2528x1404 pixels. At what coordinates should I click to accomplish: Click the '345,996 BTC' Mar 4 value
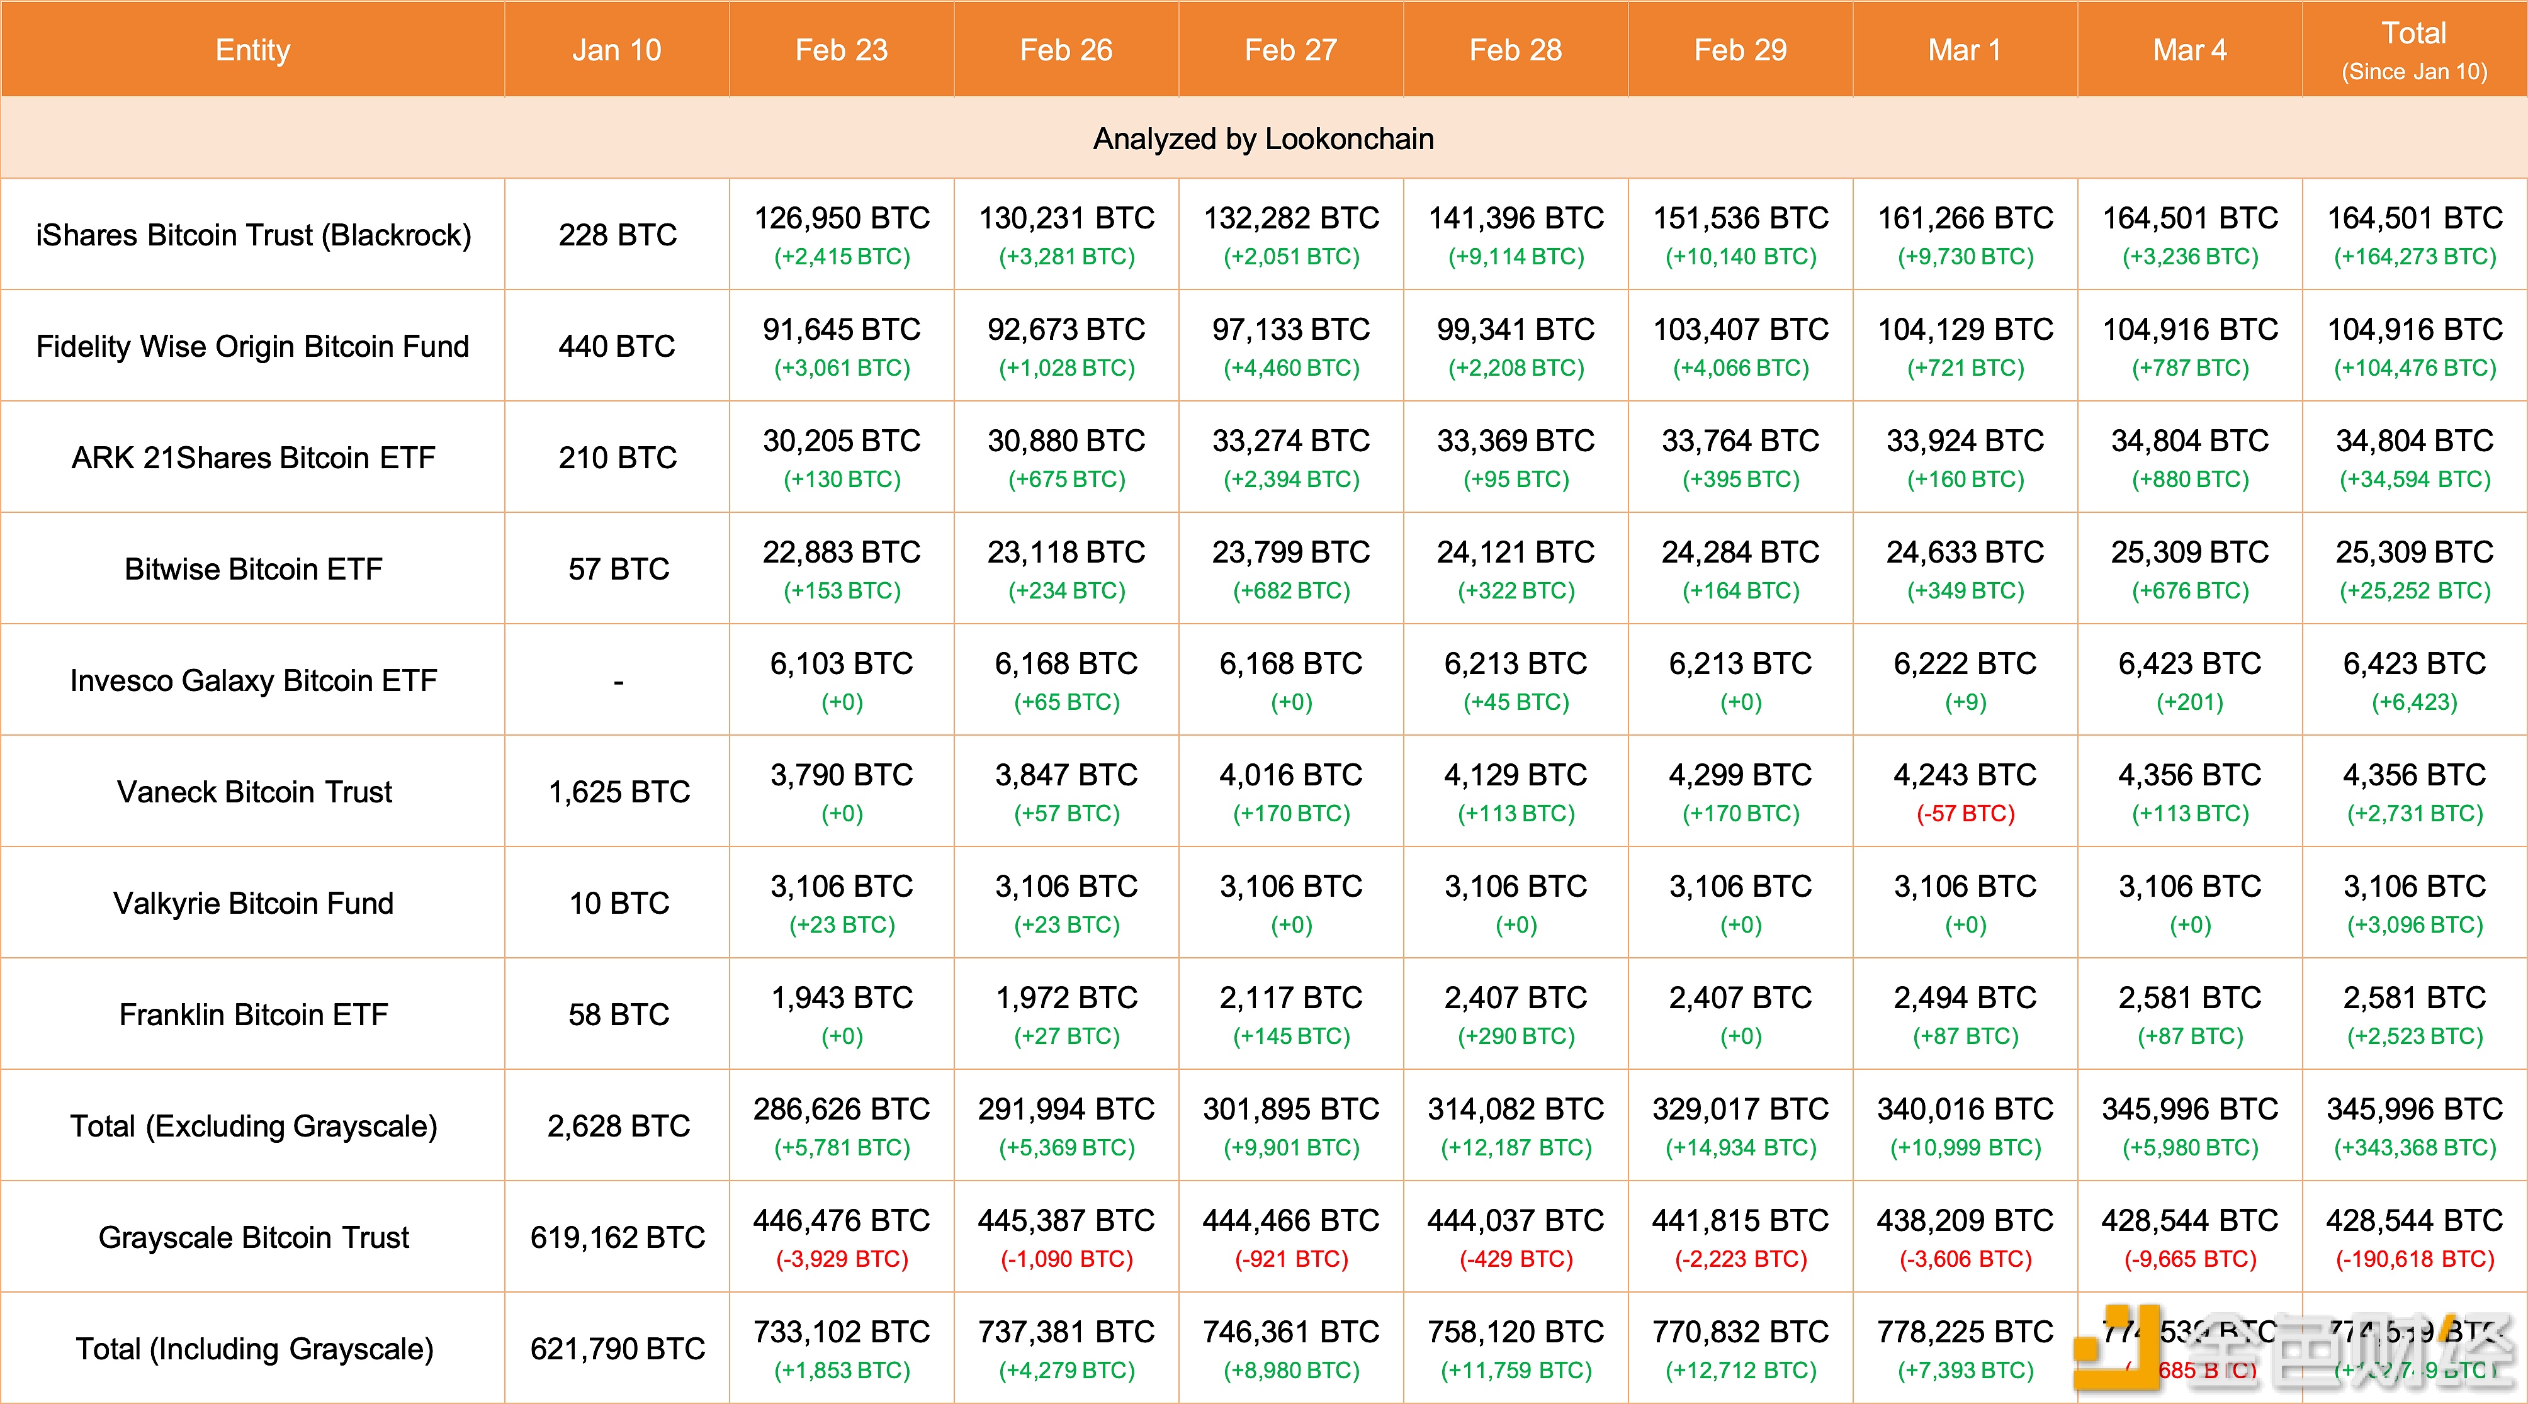click(x=2189, y=1109)
